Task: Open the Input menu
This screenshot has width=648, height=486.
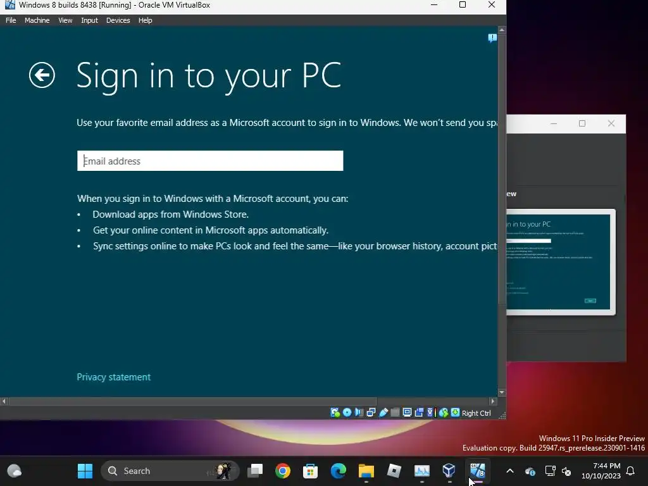Action: coord(89,20)
